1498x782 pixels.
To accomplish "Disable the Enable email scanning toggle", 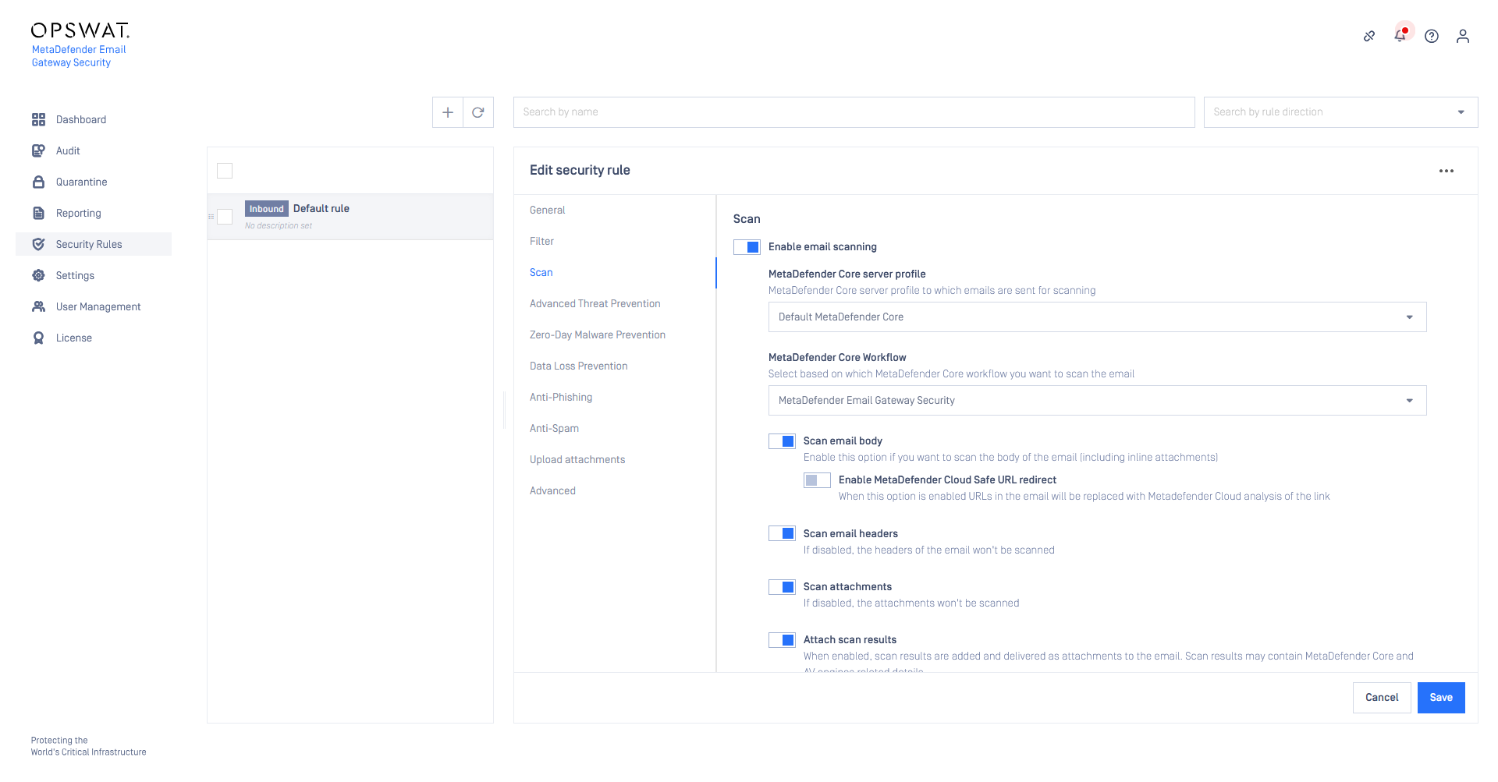I will [747, 247].
